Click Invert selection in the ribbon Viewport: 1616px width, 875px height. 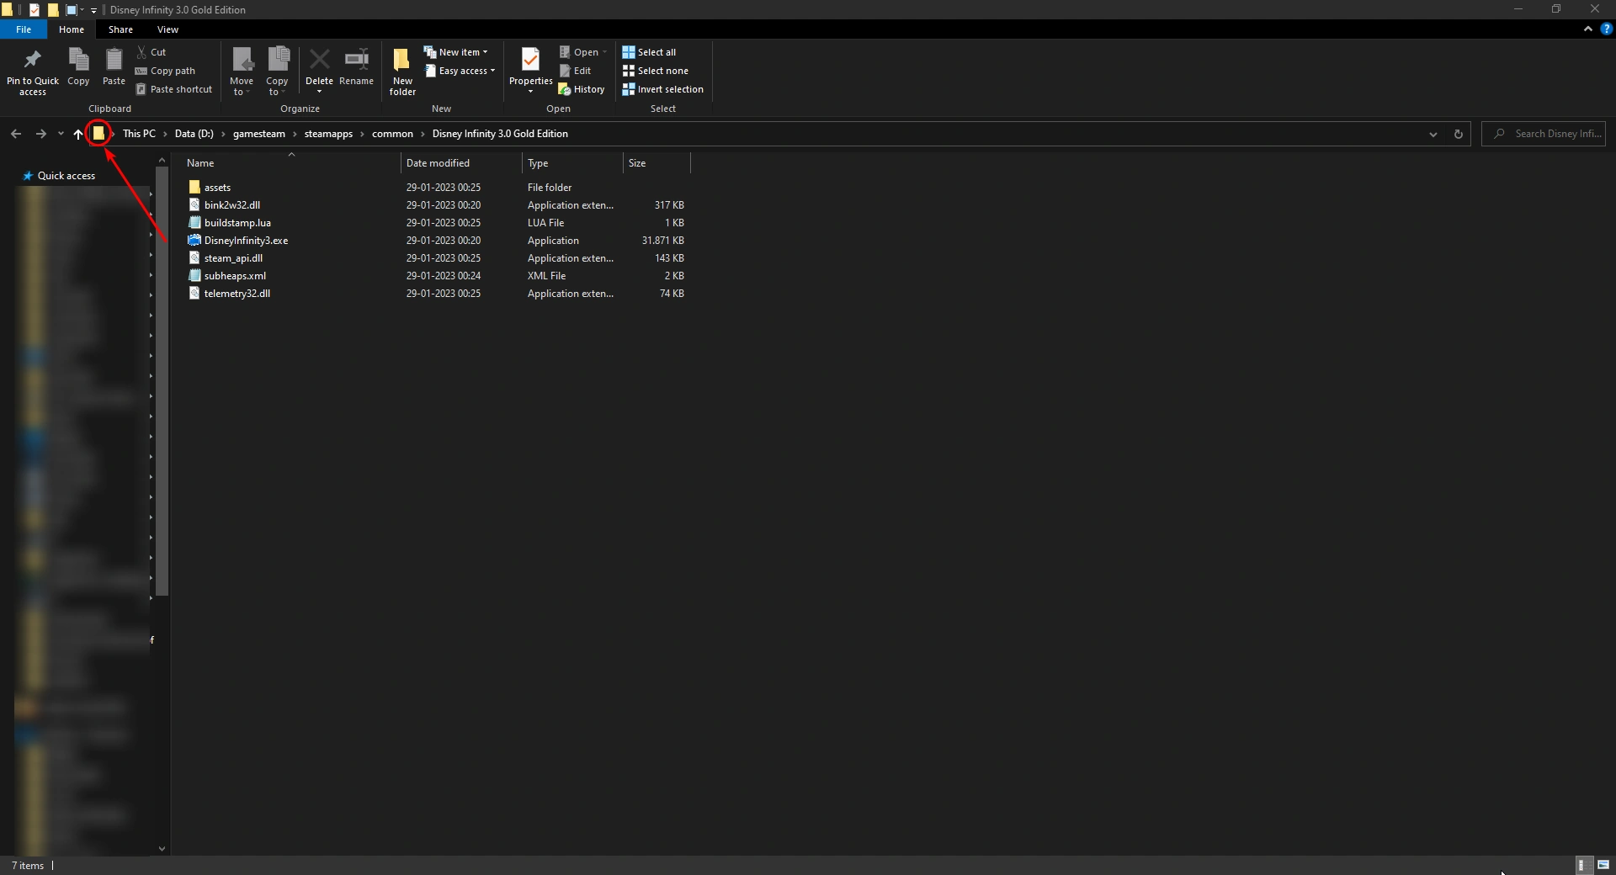(663, 89)
